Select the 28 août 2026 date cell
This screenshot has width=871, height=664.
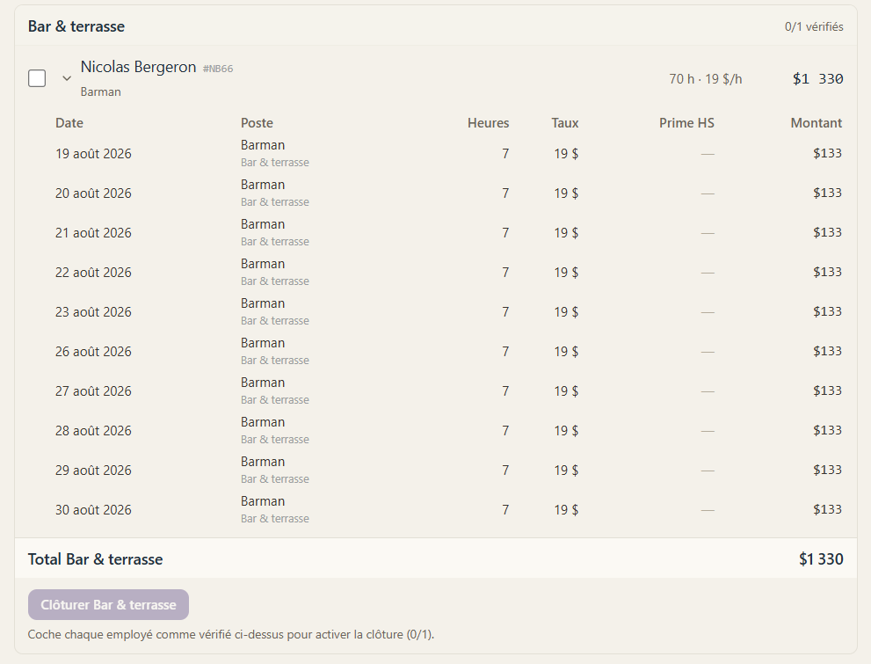[x=93, y=431]
